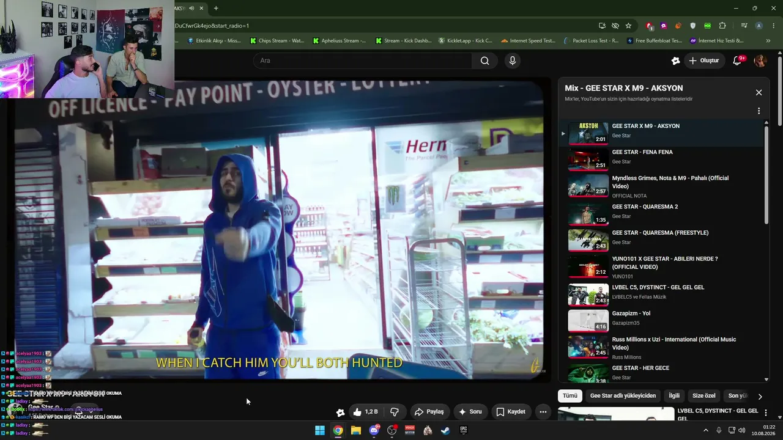The image size is (783, 440).
Task: Click the YouTube search magnifier button
Action: 484,61
